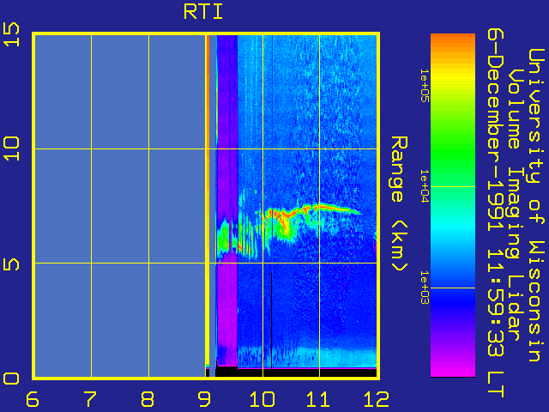Click the 12 time axis tick label
This screenshot has width=549, height=412.
pos(377,399)
